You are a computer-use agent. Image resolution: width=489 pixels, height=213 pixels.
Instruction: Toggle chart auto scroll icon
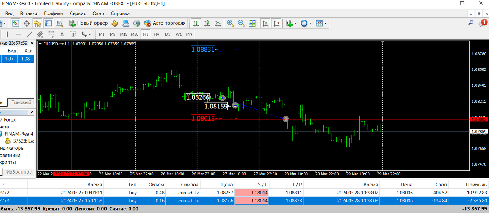[x=265, y=23]
